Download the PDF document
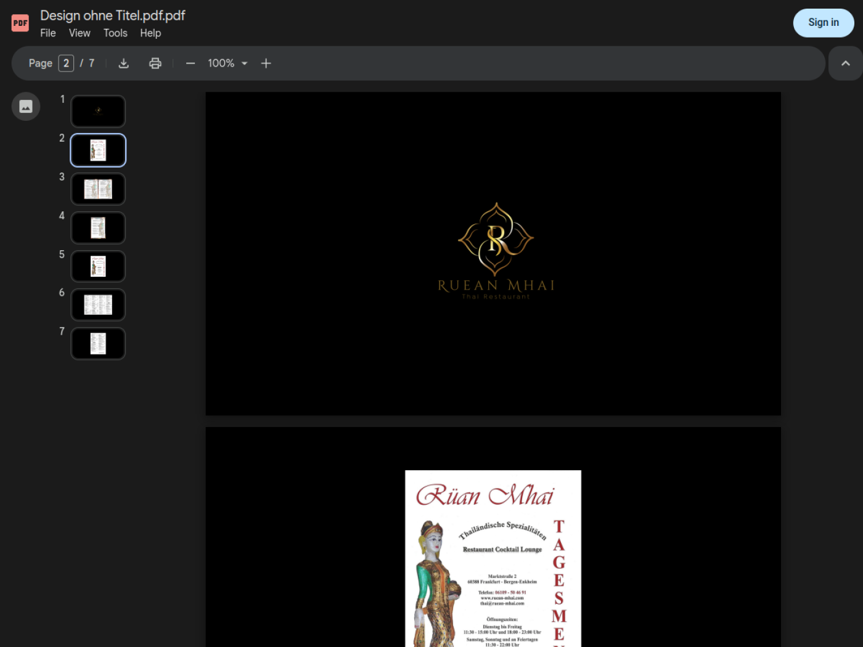The height and width of the screenshot is (647, 863). tap(124, 63)
